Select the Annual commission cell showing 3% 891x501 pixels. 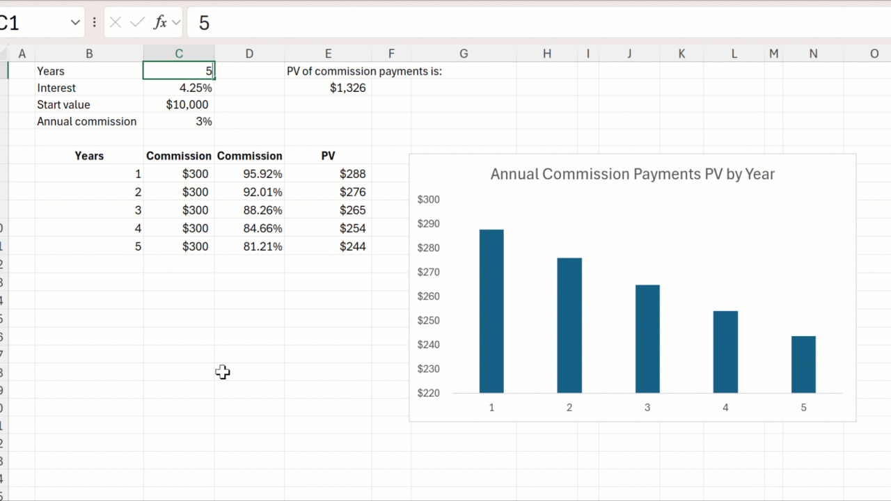[x=179, y=121]
